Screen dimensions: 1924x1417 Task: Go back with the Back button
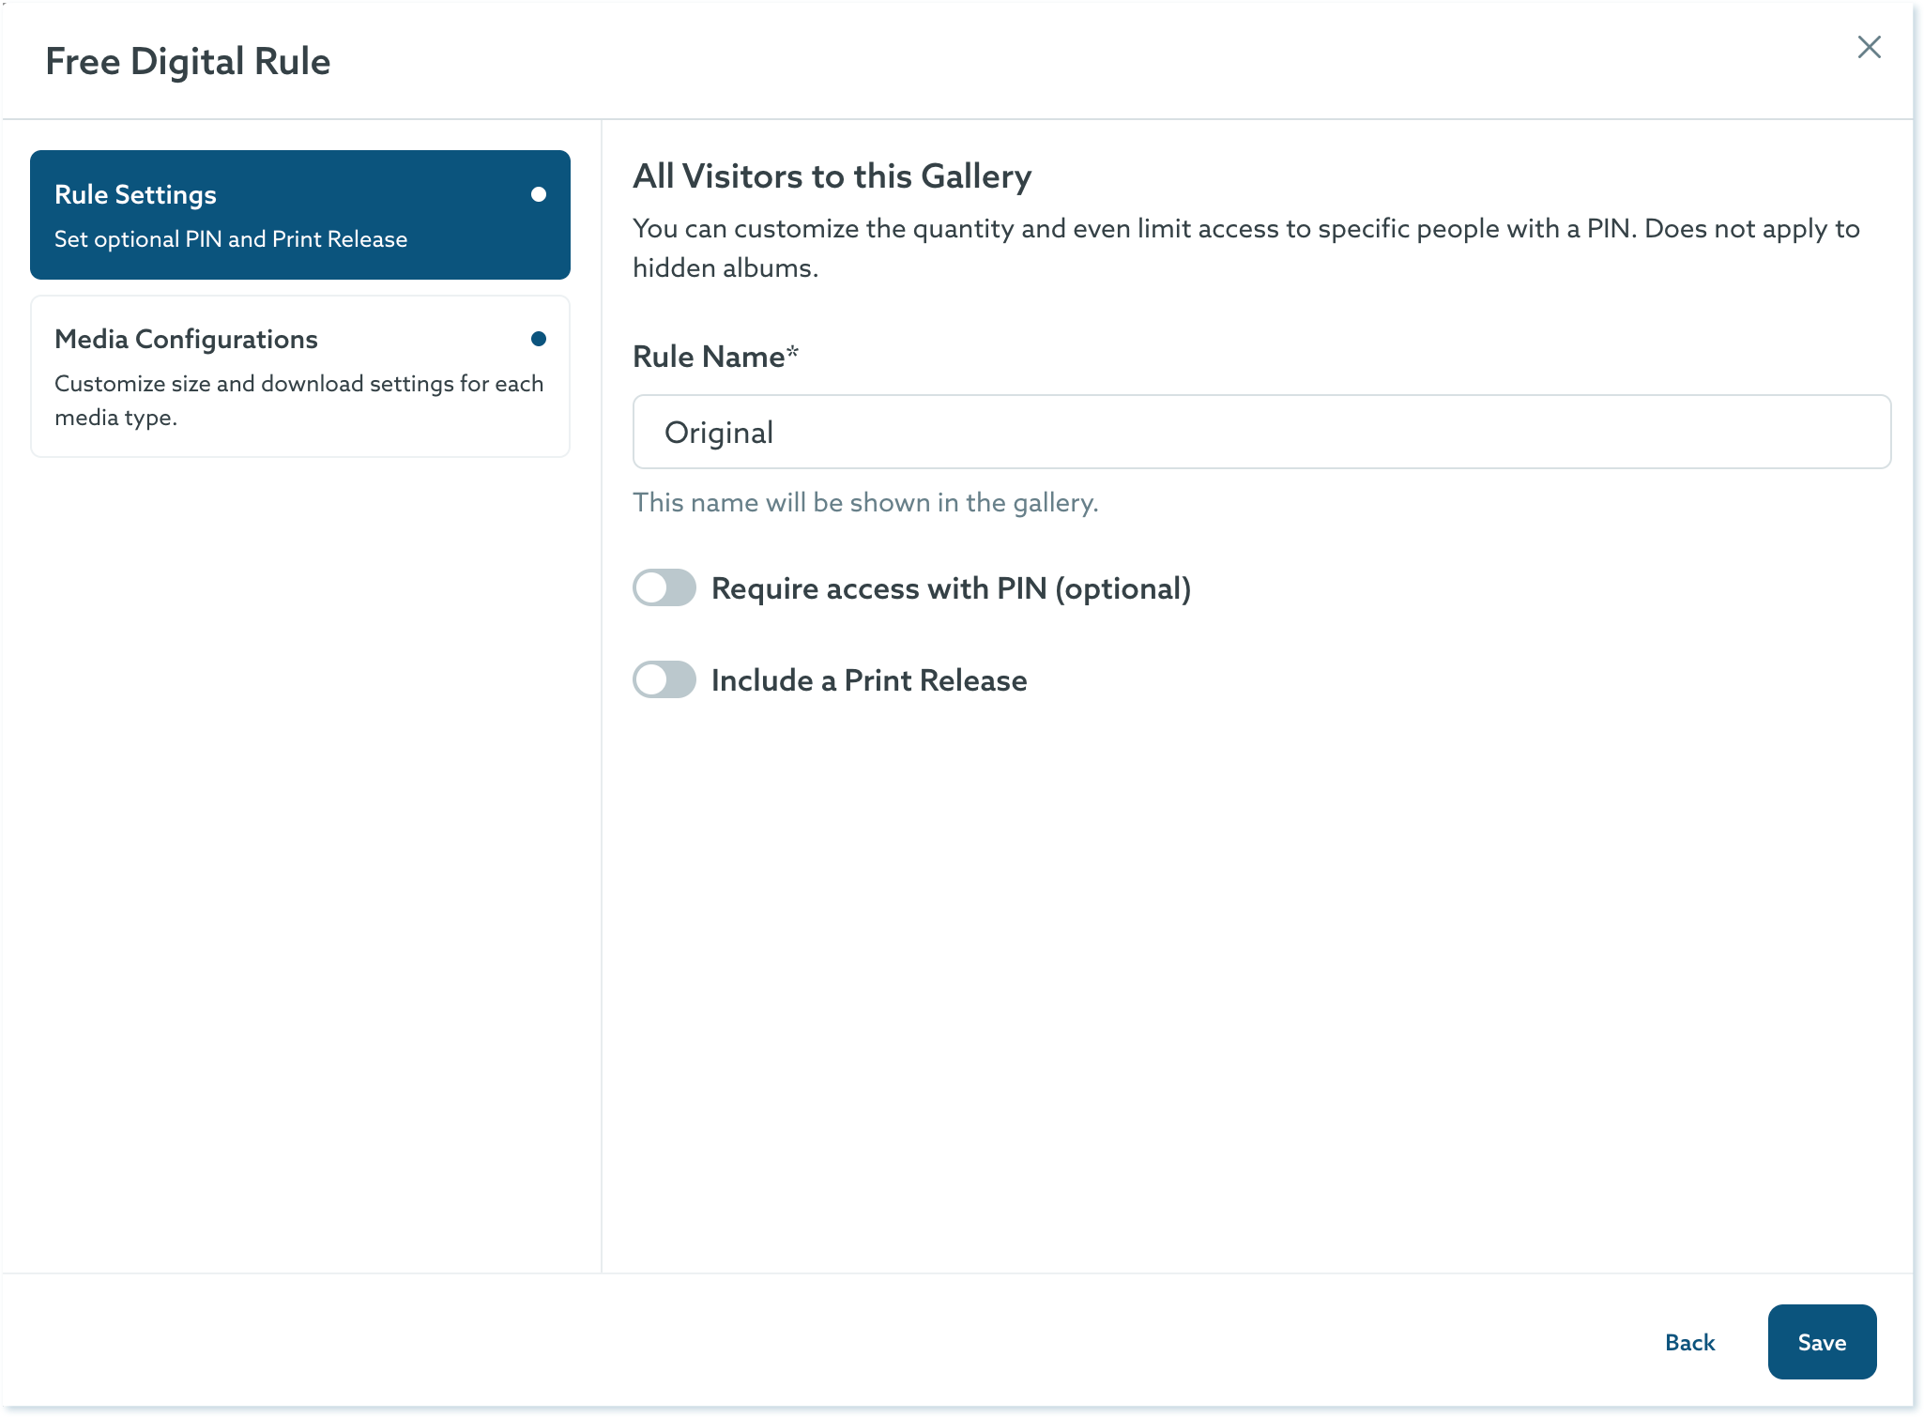(x=1689, y=1343)
